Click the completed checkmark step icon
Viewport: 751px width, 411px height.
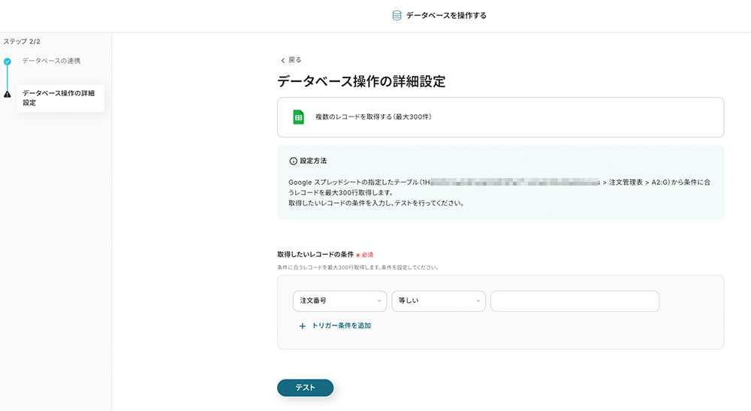click(8, 61)
